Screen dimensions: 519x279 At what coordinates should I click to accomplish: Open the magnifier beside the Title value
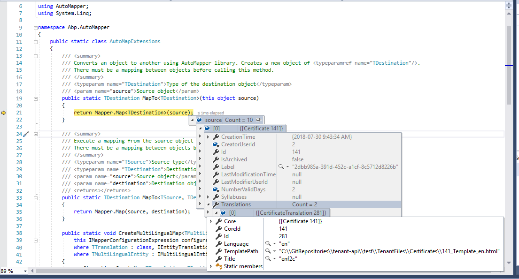[268, 258]
